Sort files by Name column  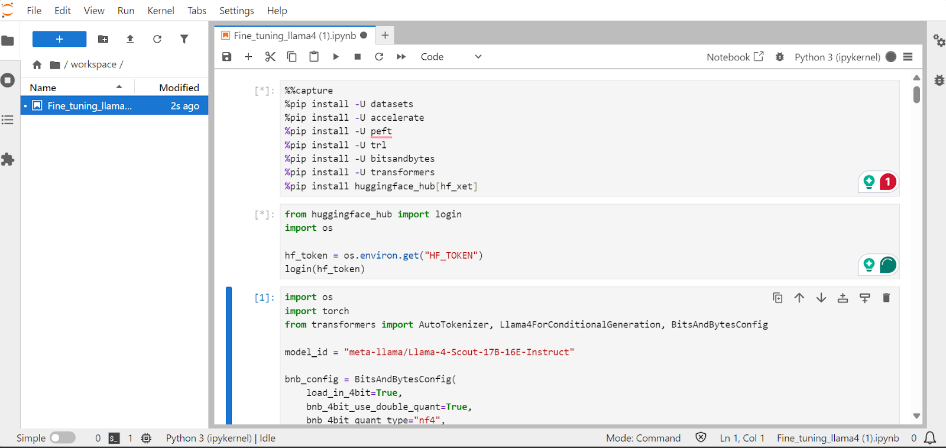tap(43, 88)
